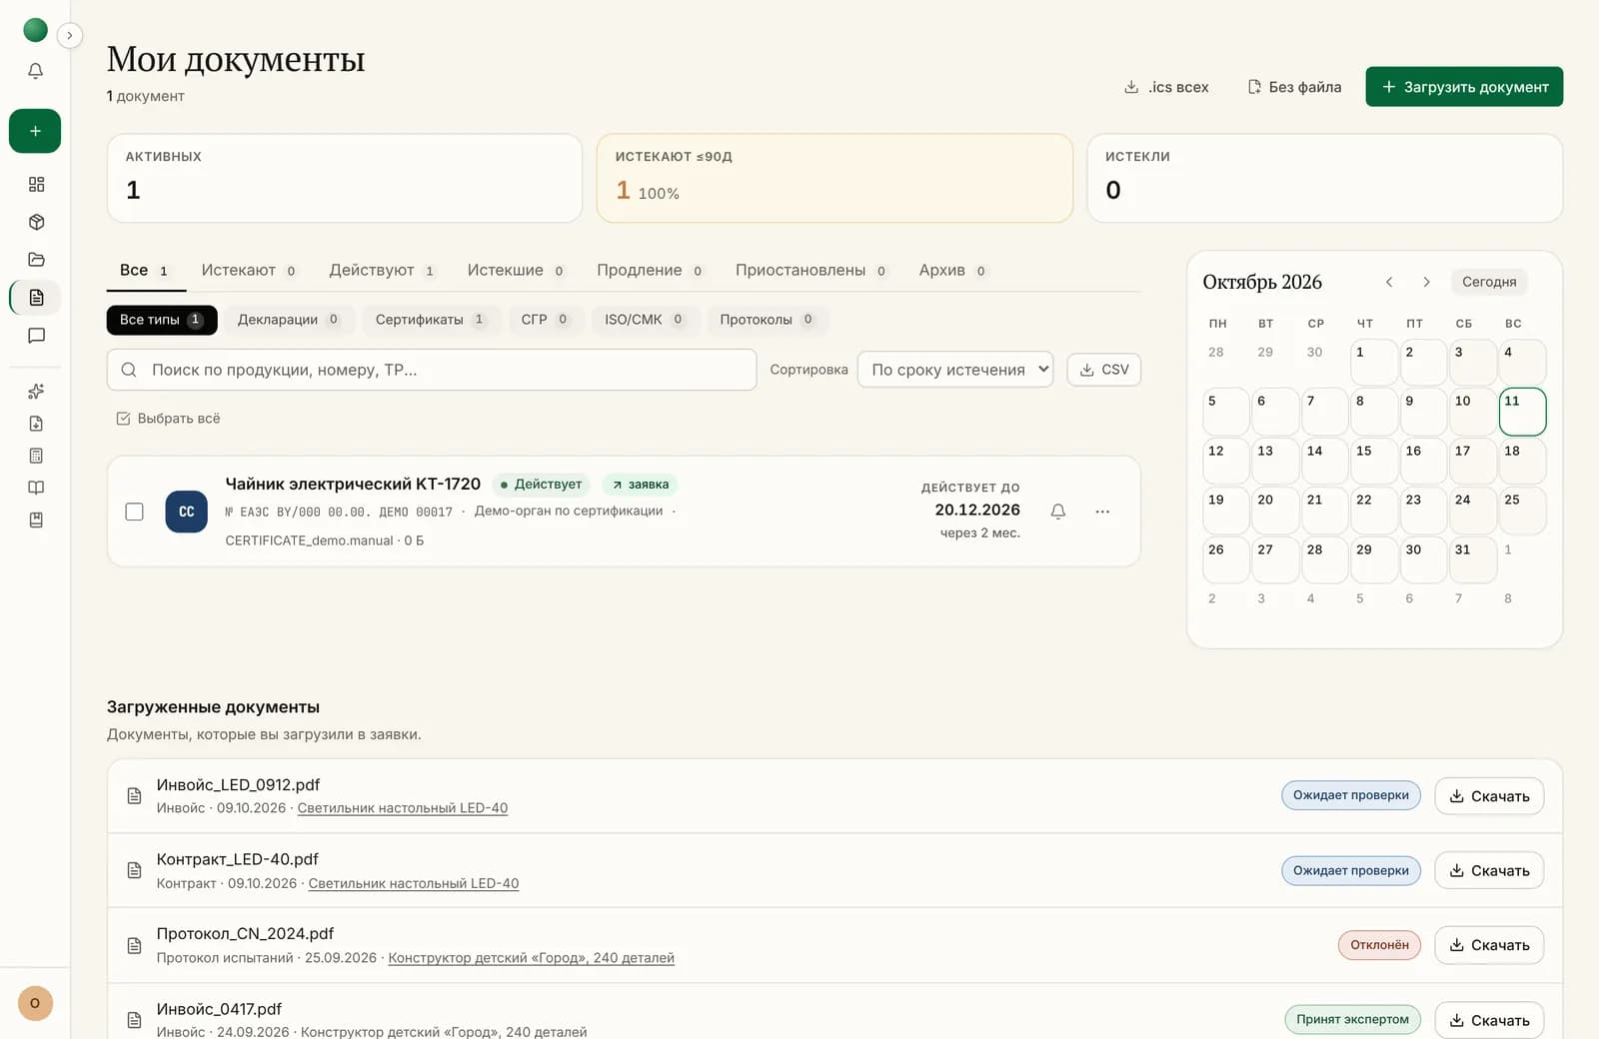Screen dimensions: 1599x1039
Task: Click file icon next to Инвойс_LED_0912.pdf
Action: [134, 796]
